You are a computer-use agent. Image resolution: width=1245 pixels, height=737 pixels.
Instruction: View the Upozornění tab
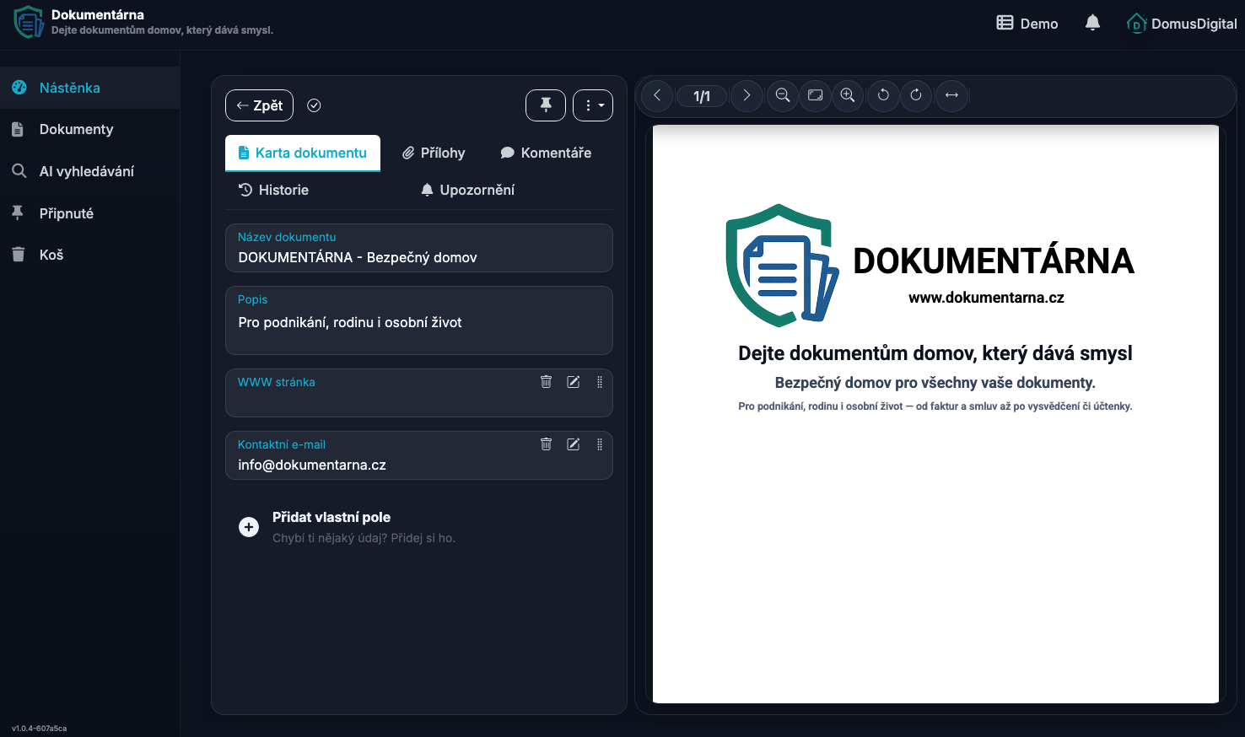point(466,190)
